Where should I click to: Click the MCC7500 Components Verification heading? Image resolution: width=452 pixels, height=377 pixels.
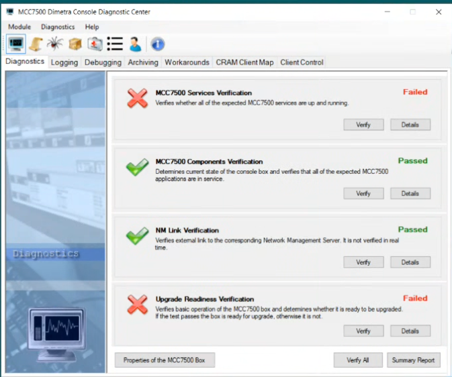tap(209, 162)
